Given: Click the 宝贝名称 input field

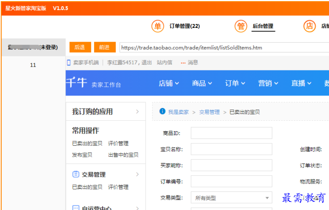Looking at the screenshot, I should pyautogui.click(x=231, y=149).
